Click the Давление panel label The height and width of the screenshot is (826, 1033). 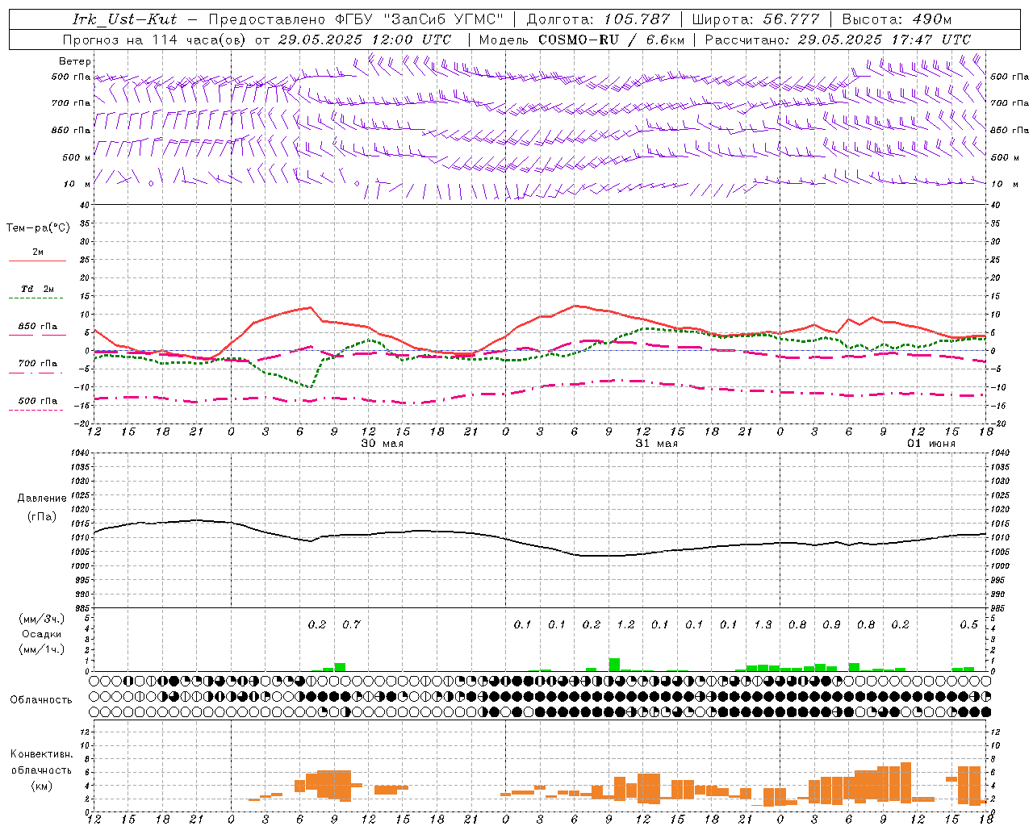coord(42,499)
